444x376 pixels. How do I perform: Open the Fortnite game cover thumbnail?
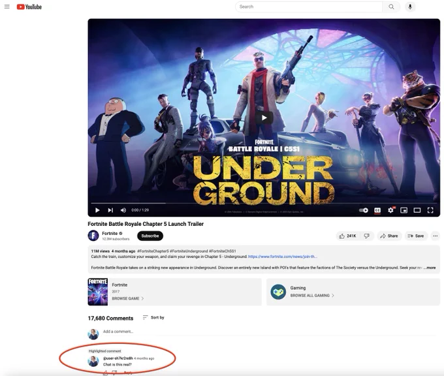click(98, 292)
